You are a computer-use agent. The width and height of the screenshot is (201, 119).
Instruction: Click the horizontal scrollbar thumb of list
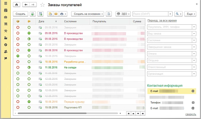pos(52,113)
